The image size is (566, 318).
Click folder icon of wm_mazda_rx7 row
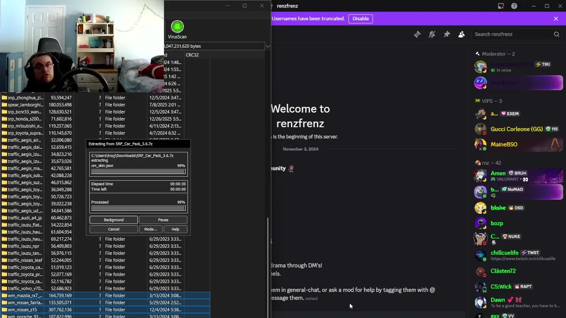point(4,295)
